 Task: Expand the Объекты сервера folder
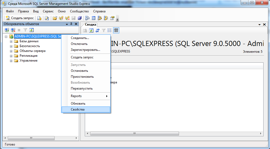click(11, 51)
